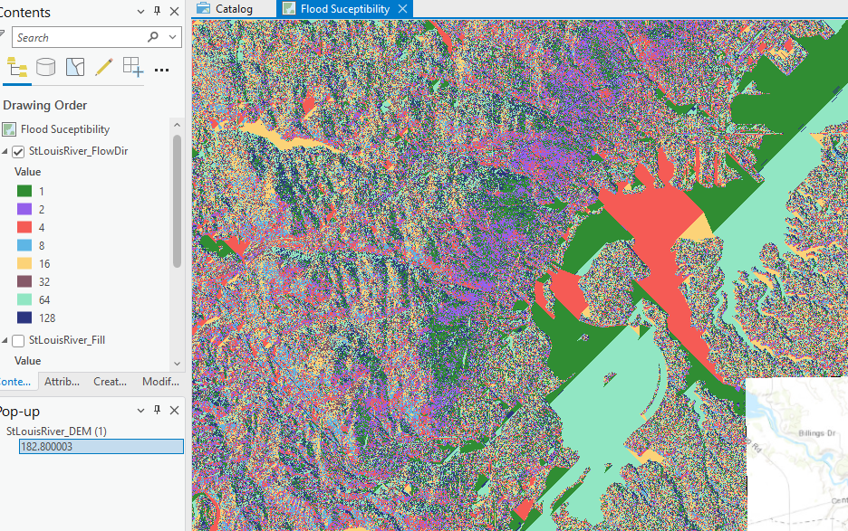This screenshot has width=848, height=531.
Task: Open List By Selection view
Action: click(74, 67)
